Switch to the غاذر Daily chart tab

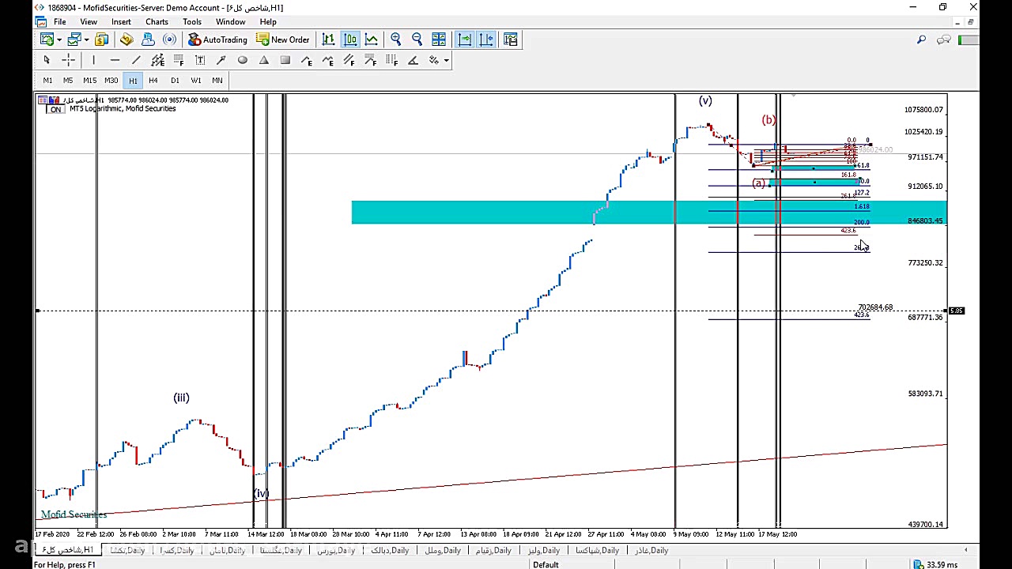651,550
